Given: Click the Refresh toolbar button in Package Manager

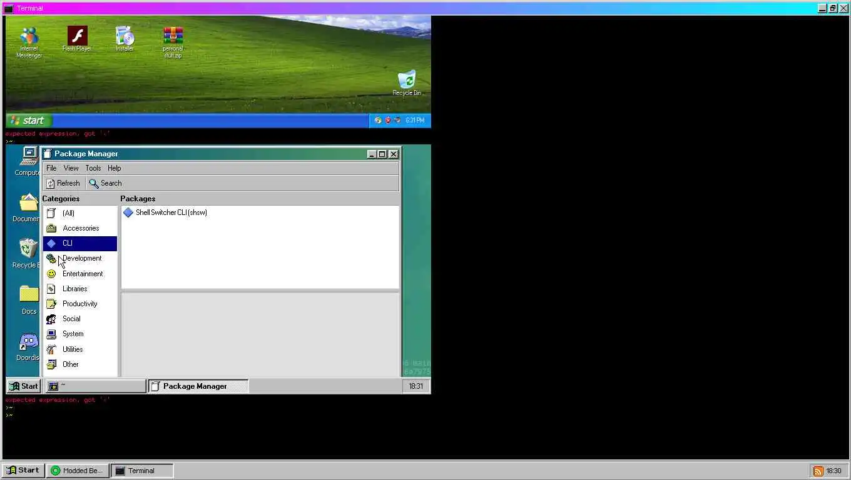Looking at the screenshot, I should (x=63, y=183).
